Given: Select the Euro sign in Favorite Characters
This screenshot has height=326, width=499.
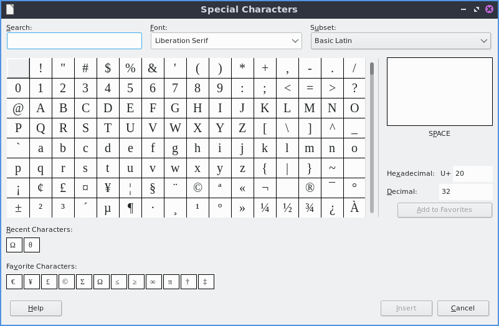Looking at the screenshot, I should 13,282.
